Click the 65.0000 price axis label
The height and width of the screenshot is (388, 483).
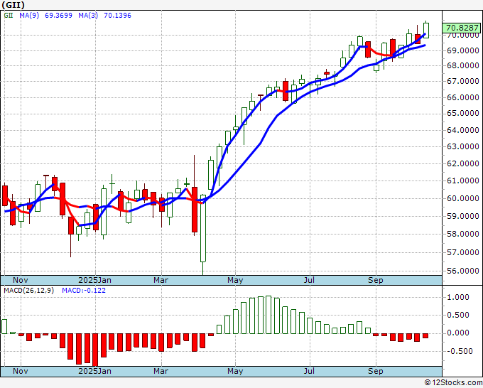(463, 114)
